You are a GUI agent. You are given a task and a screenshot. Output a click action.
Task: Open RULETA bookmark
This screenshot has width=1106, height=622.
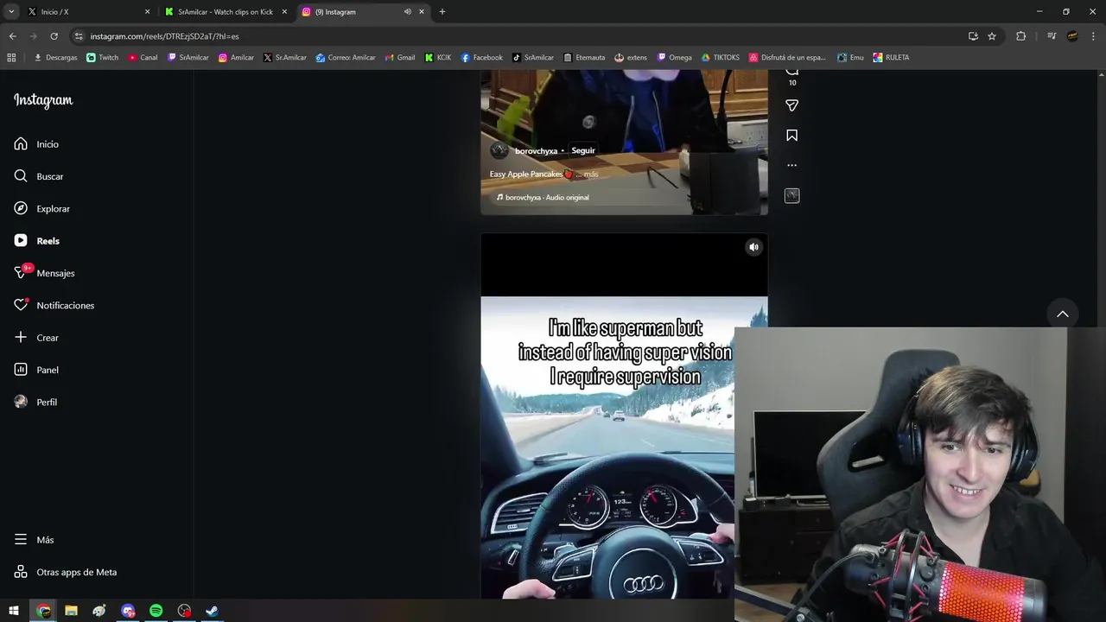(x=891, y=58)
